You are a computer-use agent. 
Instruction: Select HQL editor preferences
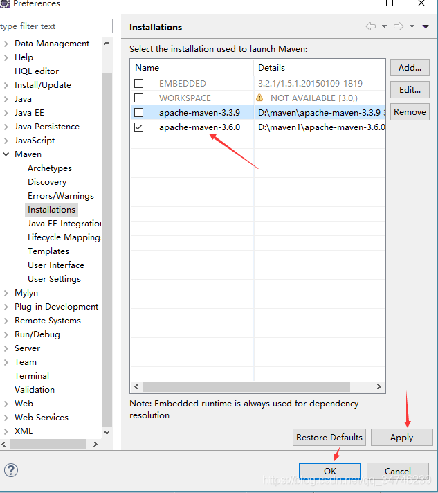(x=37, y=71)
